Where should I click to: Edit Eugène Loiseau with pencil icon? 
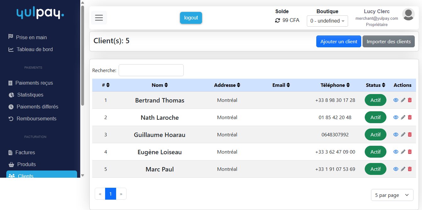point(403,152)
